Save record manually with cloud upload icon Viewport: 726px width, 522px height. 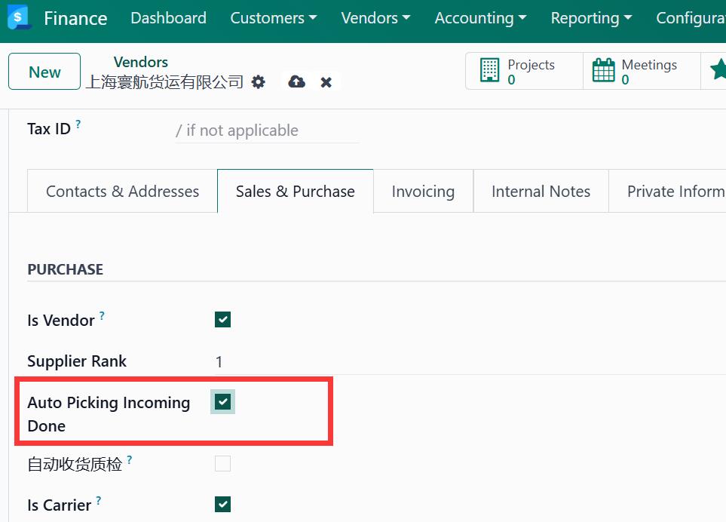pyautogui.click(x=297, y=82)
